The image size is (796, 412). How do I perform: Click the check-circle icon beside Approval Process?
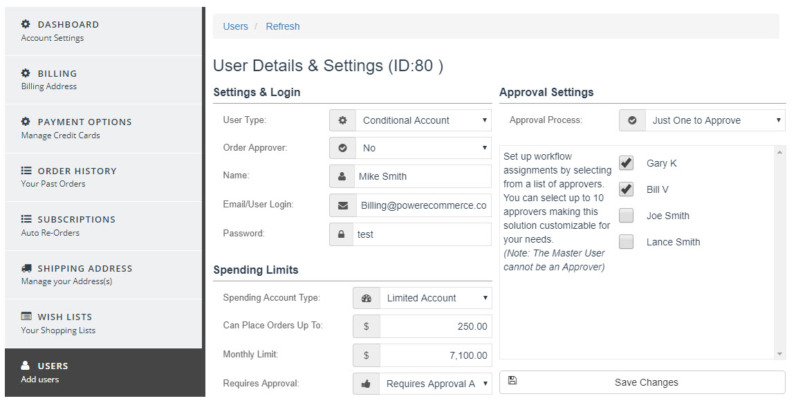[x=632, y=120]
